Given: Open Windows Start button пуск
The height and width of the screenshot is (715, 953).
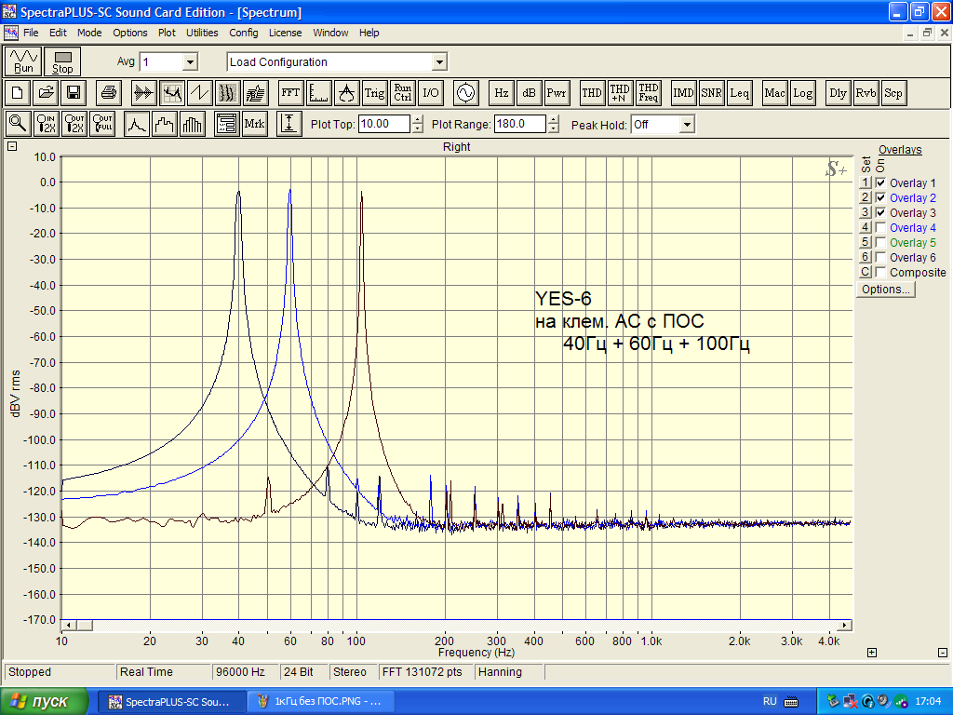Looking at the screenshot, I should pos(44,702).
